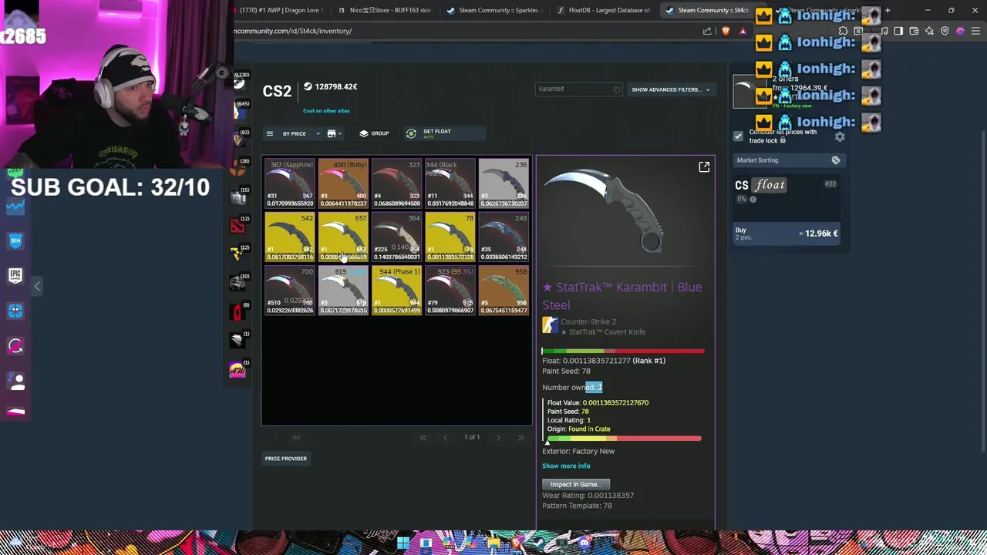This screenshot has height=555, width=987.
Task: Select the sidebar game icon showing 645 items
Action: tap(239, 112)
